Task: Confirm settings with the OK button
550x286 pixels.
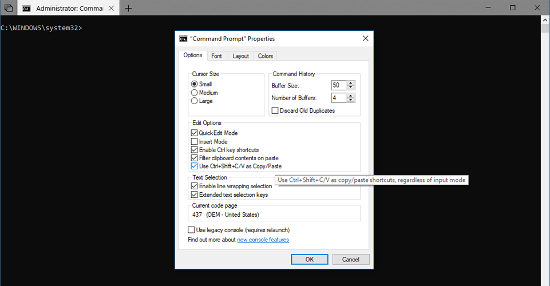Action: [310, 259]
